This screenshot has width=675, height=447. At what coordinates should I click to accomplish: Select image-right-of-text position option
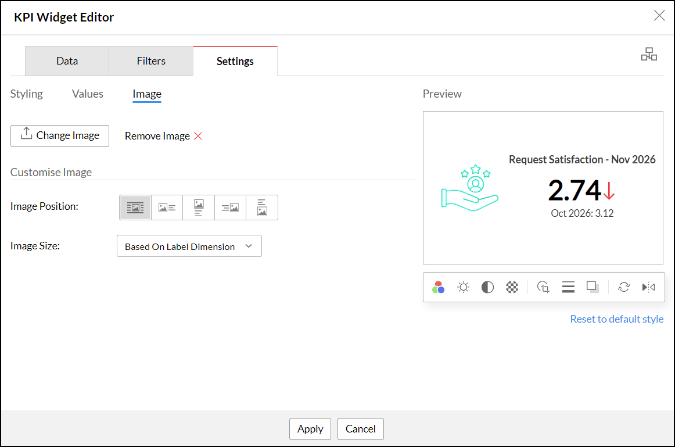coord(230,208)
